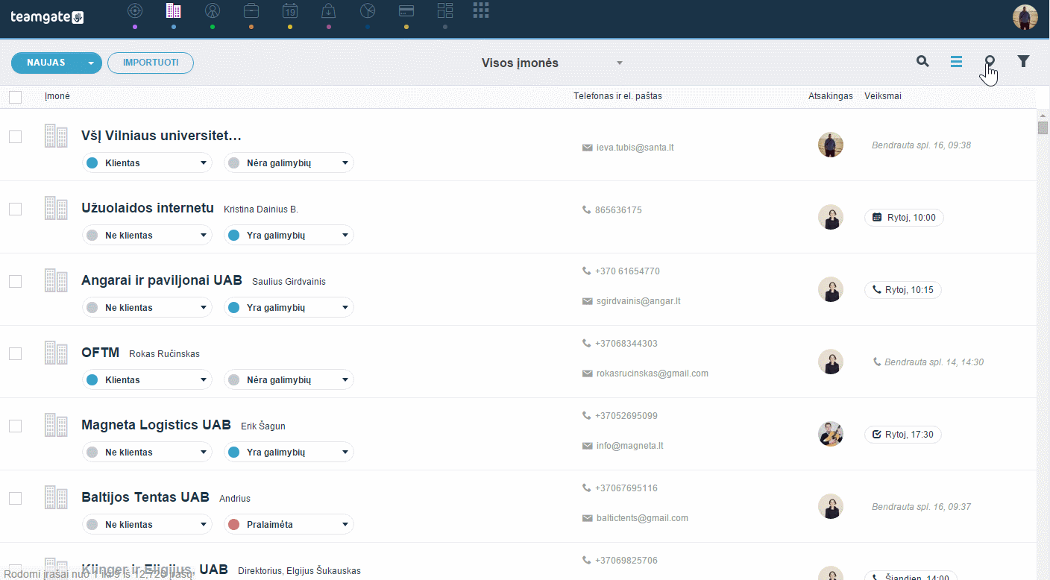Screen dimensions: 1050x580
Task: Click phone number 865636175
Action: (618, 210)
